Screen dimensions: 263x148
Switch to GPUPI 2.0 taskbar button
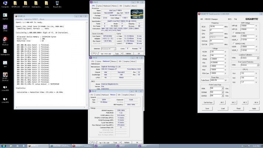38,146
